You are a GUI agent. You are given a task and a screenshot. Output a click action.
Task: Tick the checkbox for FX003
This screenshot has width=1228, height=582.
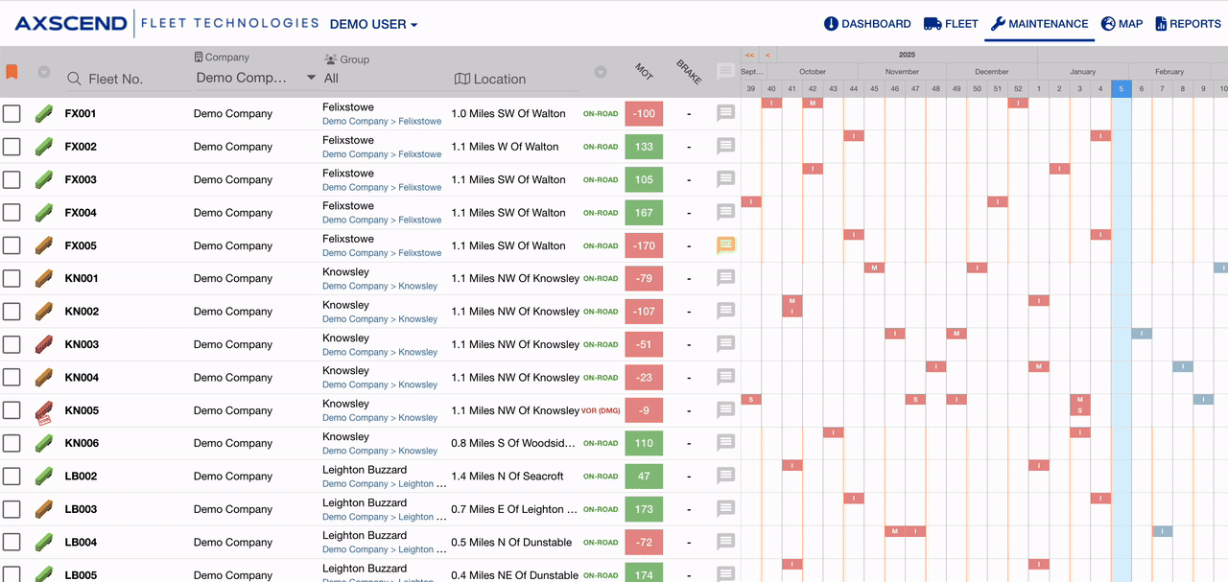pyautogui.click(x=12, y=179)
